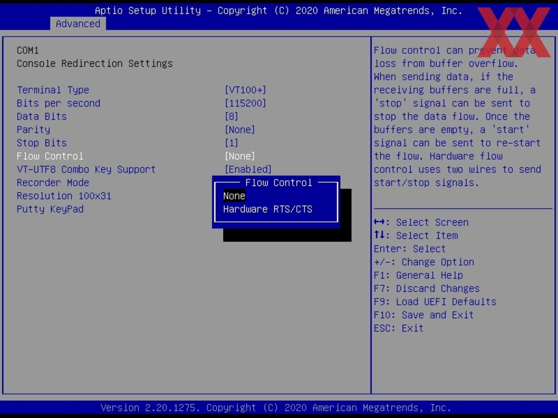Click the Version 2.20.1275 footer text

(276, 408)
